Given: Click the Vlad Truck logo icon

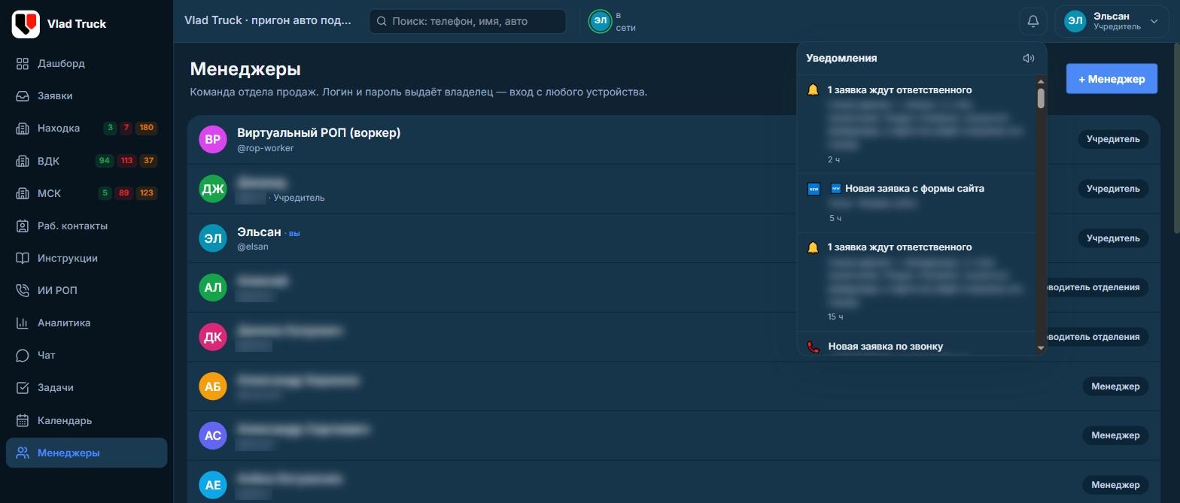Looking at the screenshot, I should [x=26, y=24].
